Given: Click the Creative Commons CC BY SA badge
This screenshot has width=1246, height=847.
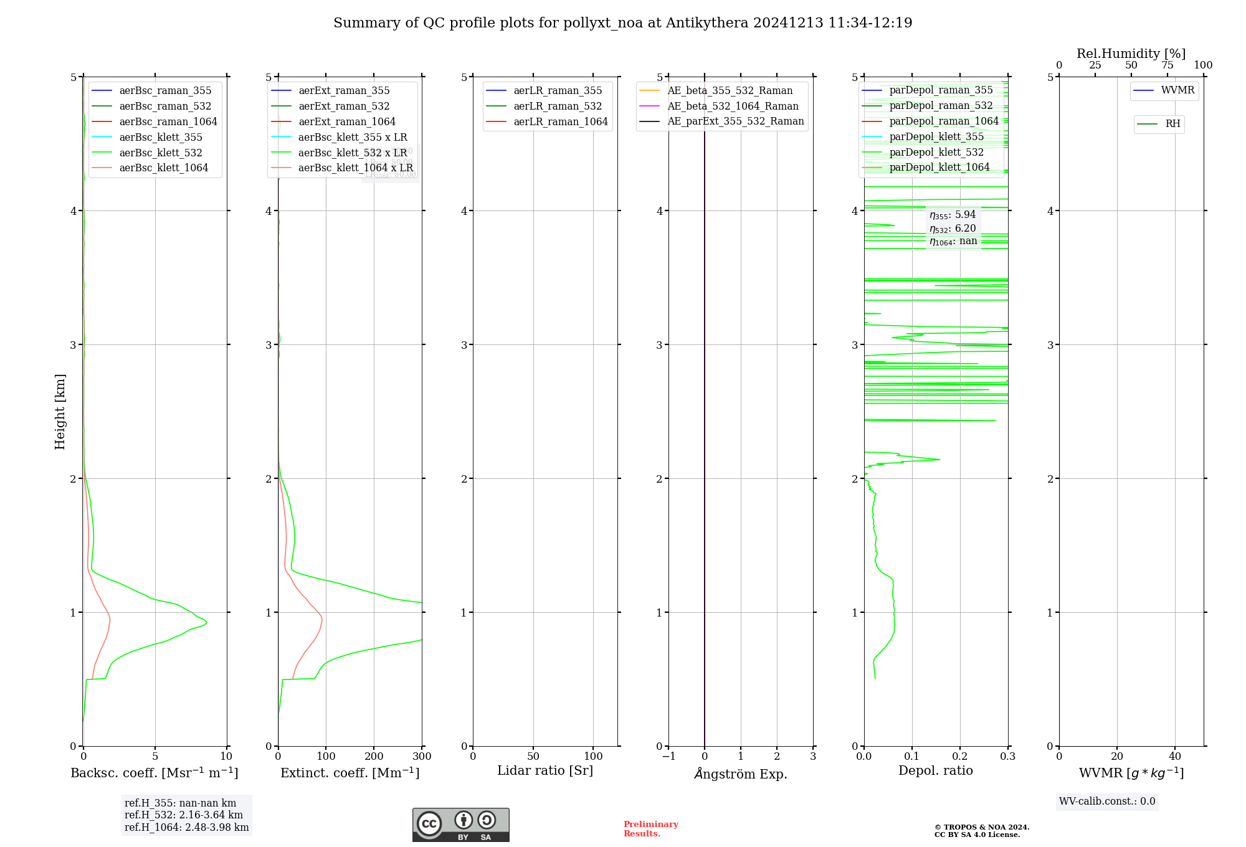Looking at the screenshot, I should click(x=460, y=825).
